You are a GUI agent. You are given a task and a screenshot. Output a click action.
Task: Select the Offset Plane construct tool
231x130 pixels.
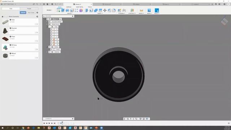tap(132, 10)
